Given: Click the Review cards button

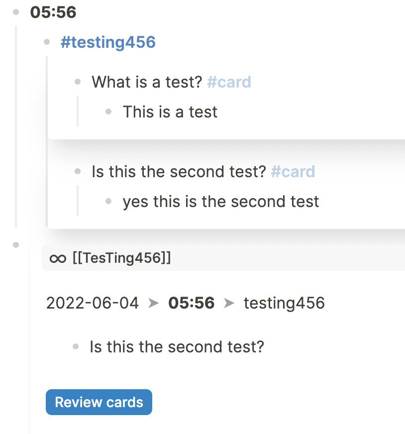Looking at the screenshot, I should point(99,402).
